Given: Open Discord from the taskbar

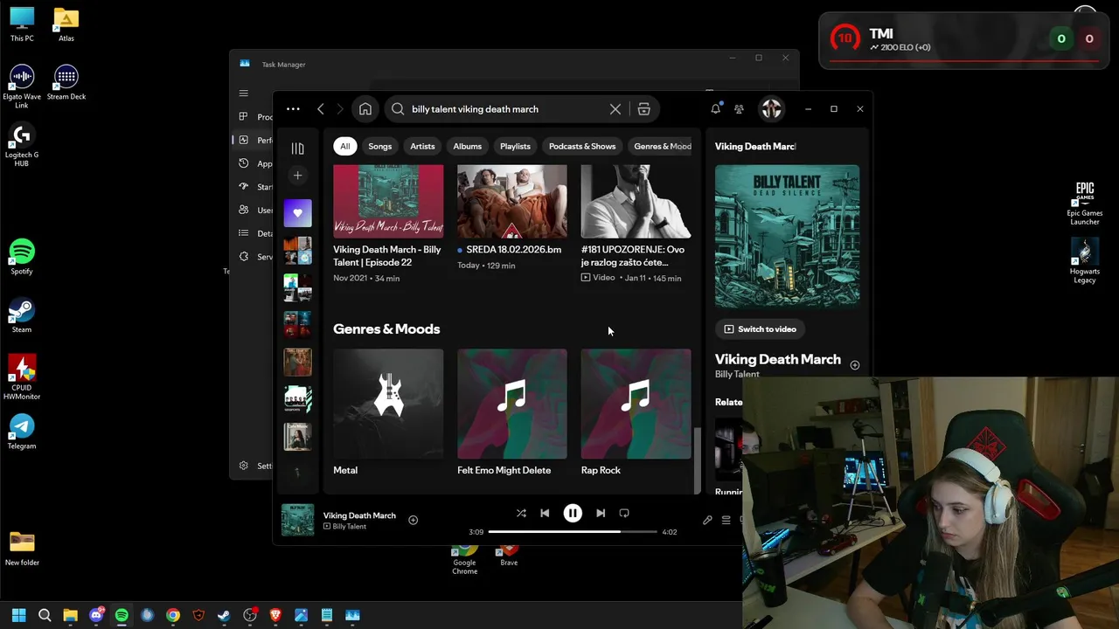Looking at the screenshot, I should (x=96, y=615).
